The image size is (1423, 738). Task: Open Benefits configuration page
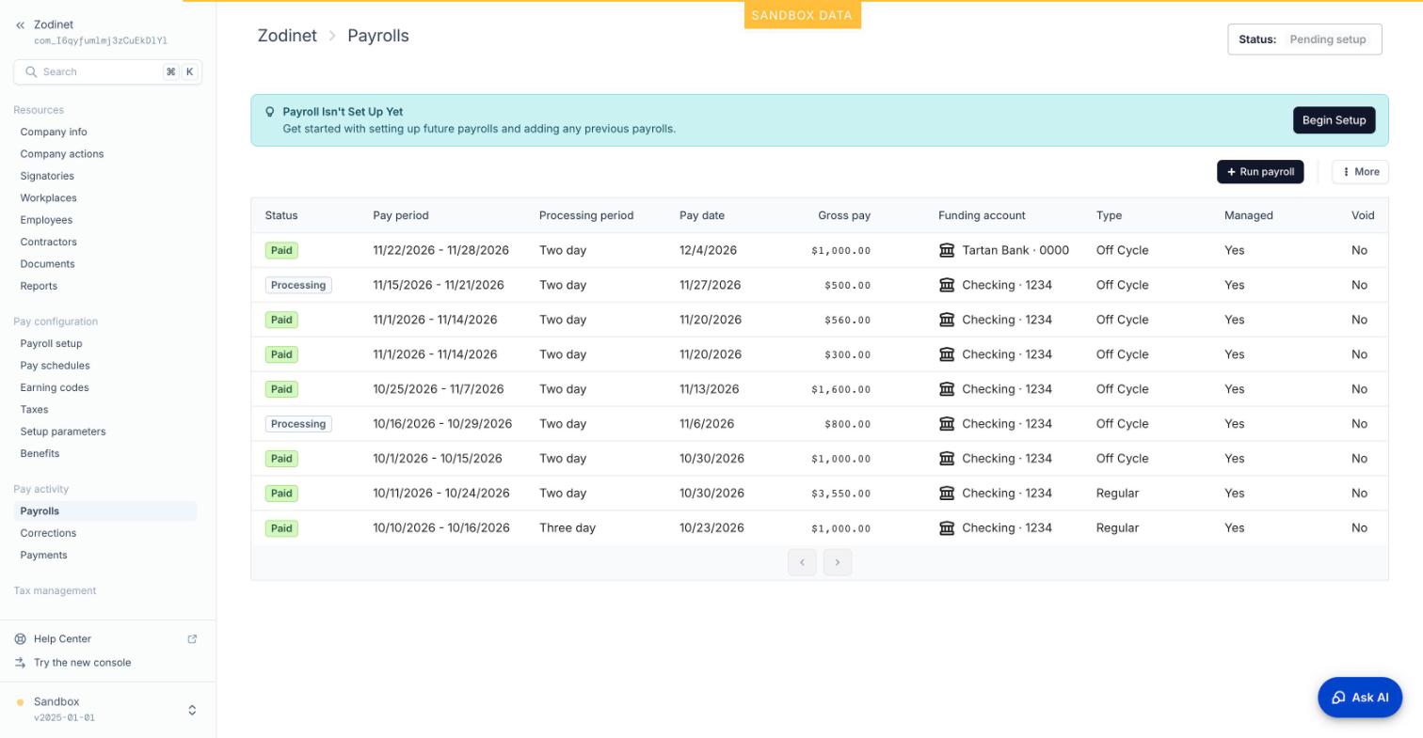(x=40, y=453)
